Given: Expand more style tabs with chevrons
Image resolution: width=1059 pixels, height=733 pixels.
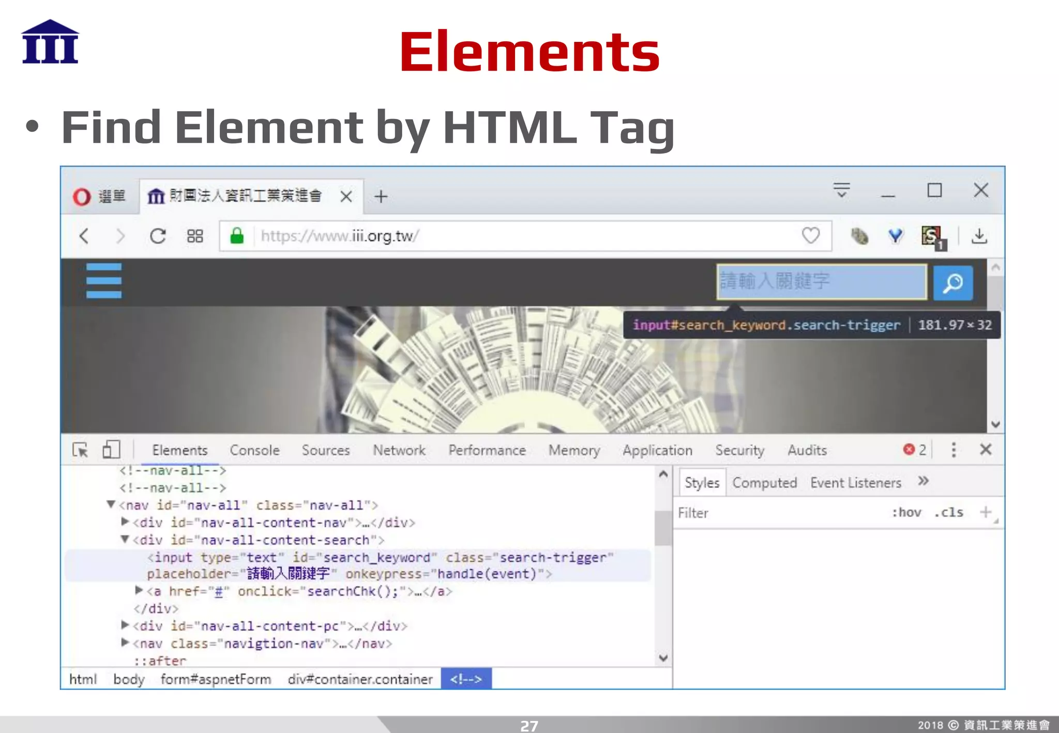Looking at the screenshot, I should pos(924,481).
